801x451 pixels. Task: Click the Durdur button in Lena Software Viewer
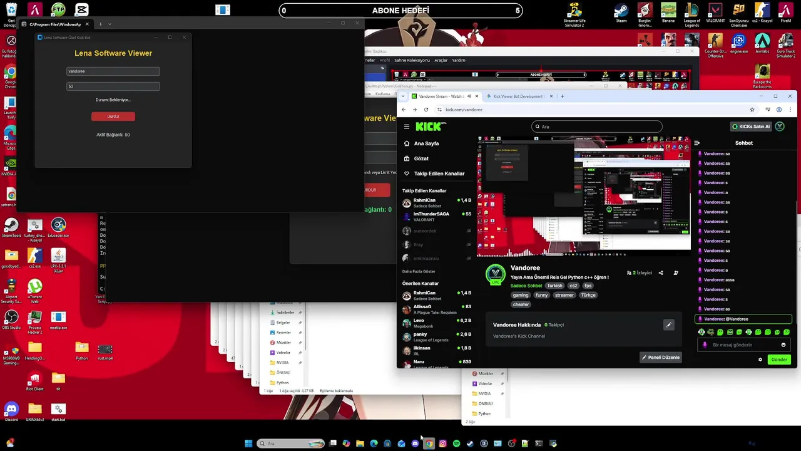[113, 117]
